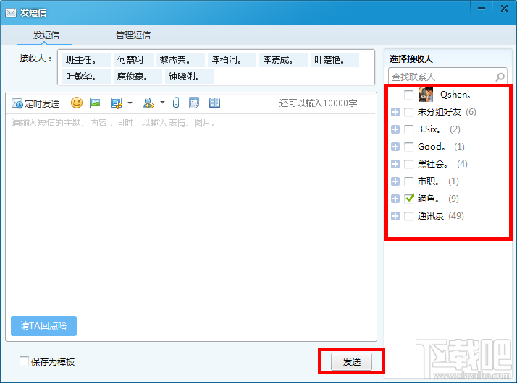Select recipient tag 班主任。

click(x=86, y=60)
